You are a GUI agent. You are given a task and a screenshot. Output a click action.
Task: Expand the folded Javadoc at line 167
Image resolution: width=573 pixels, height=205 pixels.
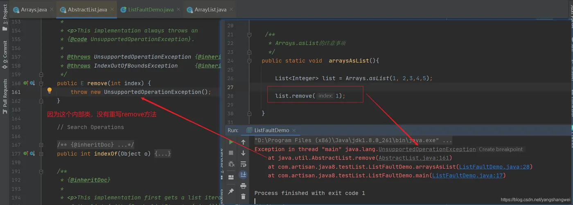click(x=41, y=145)
